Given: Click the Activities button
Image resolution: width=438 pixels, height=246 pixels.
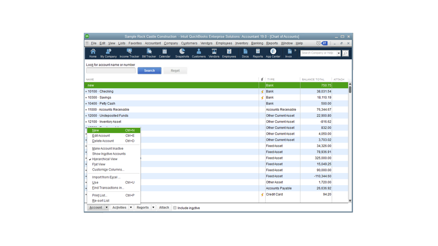Looking at the screenshot, I should (x=119, y=207).
